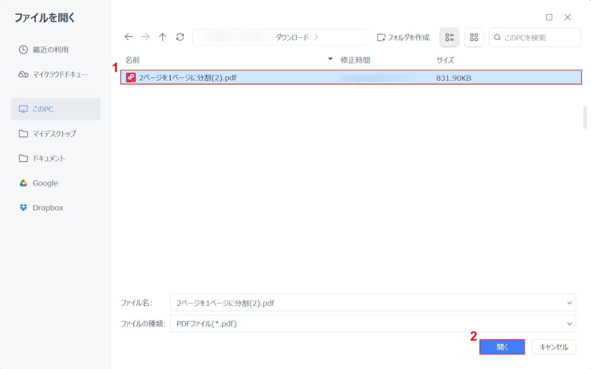This screenshot has height=369, width=591.
Task: Click ダウンロード in the path bar
Action: pos(292,37)
